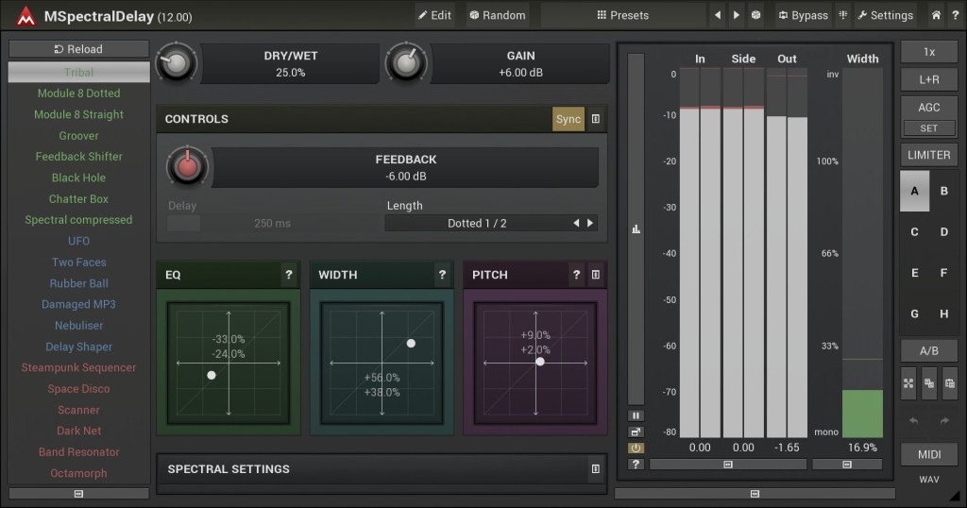Click the copy preset icon below A/B
This screenshot has height=508, width=967.
click(929, 382)
